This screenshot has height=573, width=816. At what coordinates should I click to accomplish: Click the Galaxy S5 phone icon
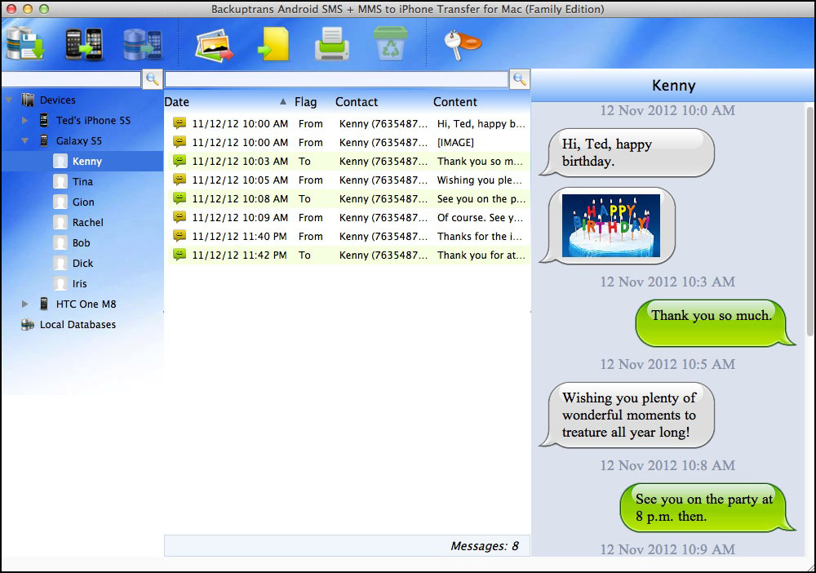coord(44,141)
